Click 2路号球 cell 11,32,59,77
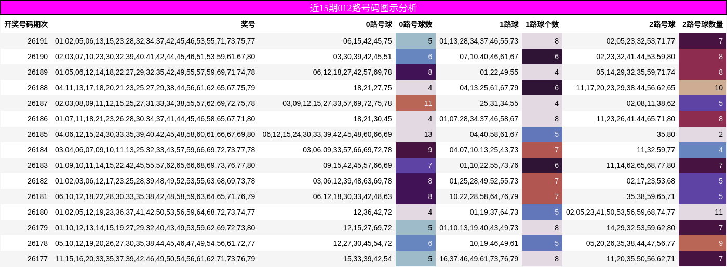The width and height of the screenshot is (727, 267). pos(656,150)
